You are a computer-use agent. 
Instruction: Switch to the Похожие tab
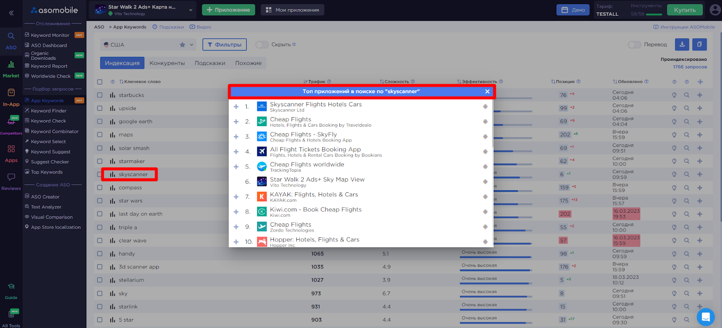click(x=248, y=63)
